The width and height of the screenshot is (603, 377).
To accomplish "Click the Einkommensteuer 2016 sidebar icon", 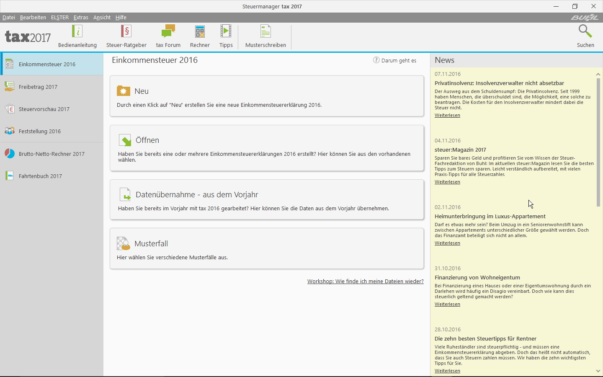I will [x=9, y=64].
